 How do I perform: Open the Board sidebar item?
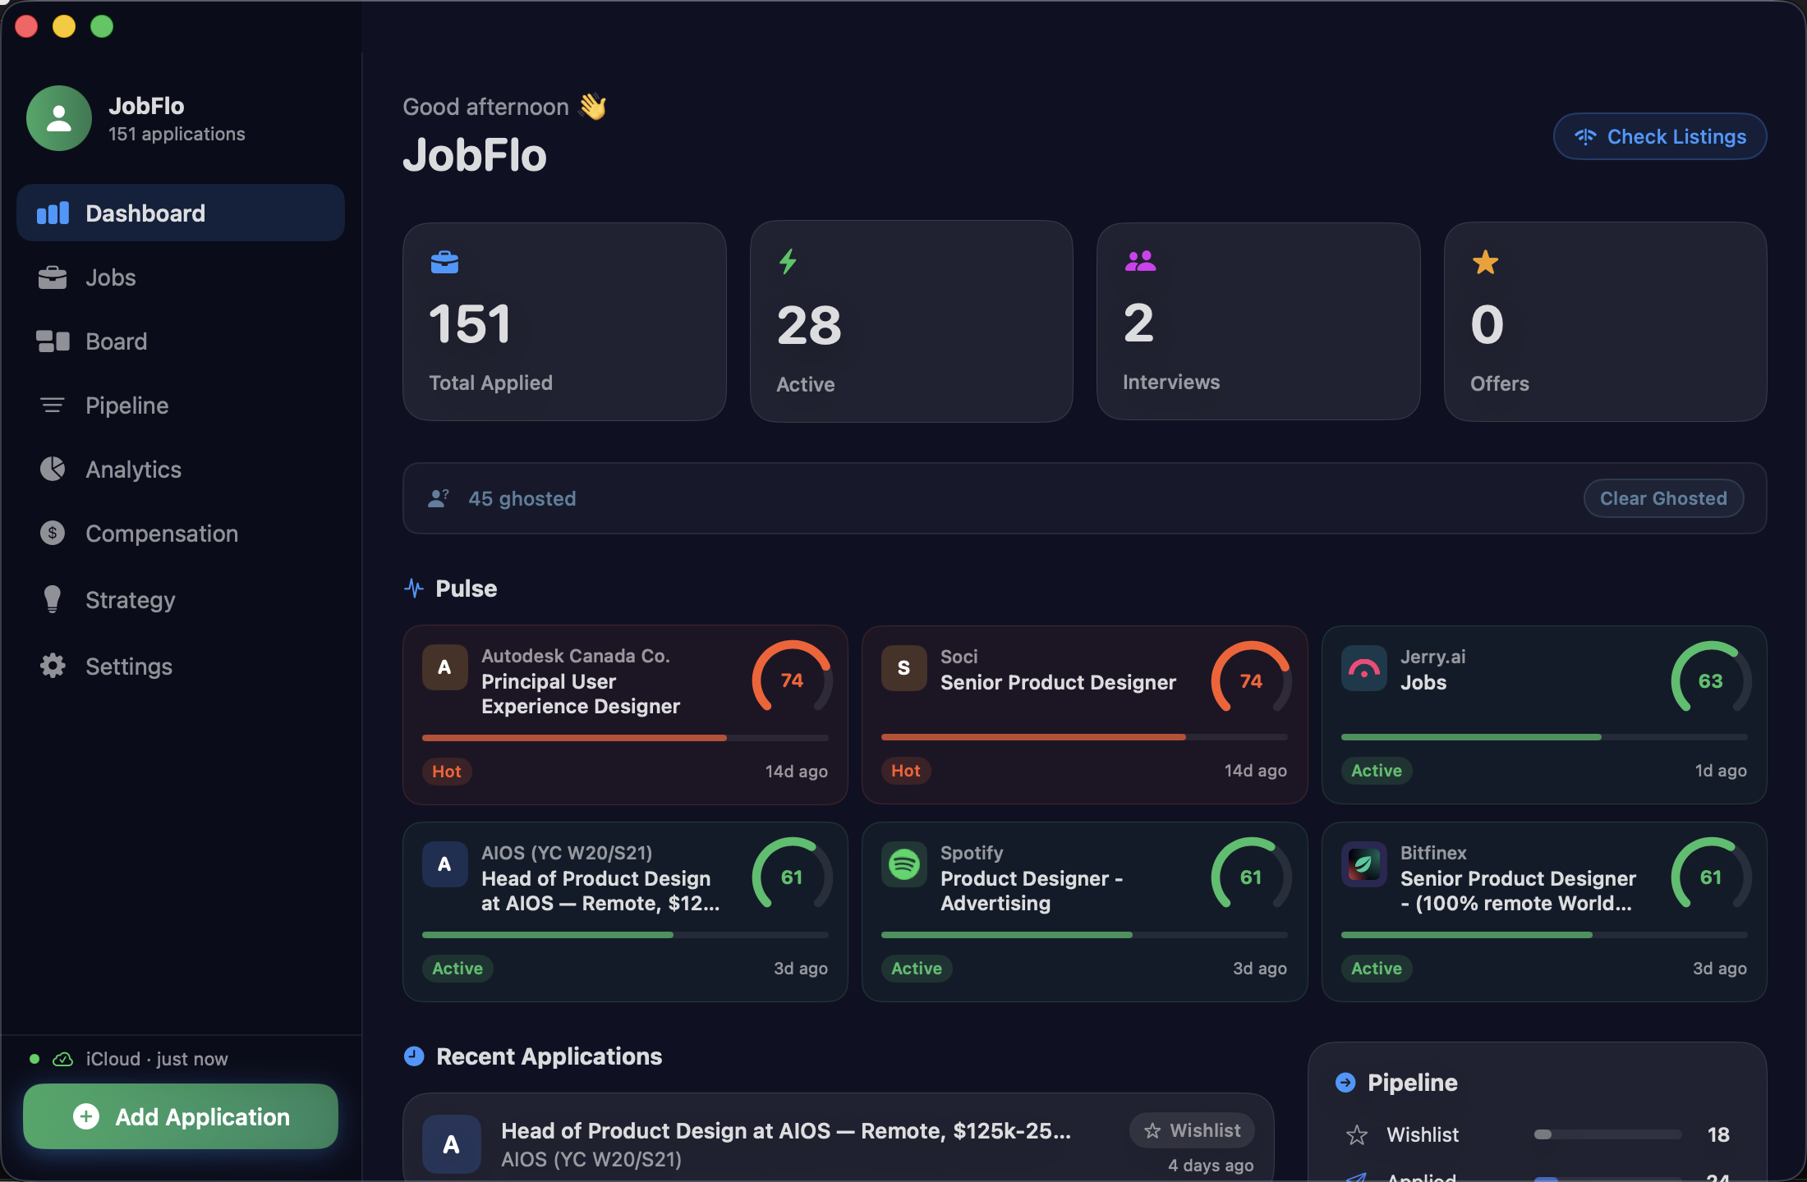pos(181,341)
